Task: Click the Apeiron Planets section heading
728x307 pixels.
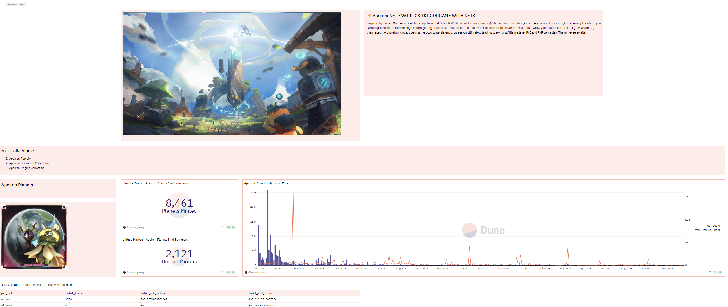Action: tap(17, 185)
